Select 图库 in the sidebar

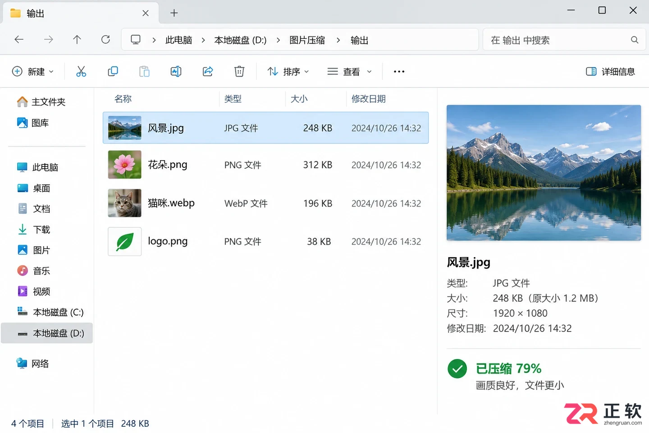click(x=33, y=123)
